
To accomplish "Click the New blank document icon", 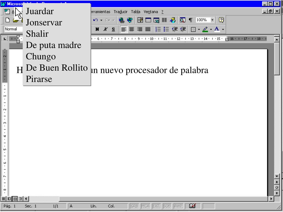I will click(x=7, y=20).
